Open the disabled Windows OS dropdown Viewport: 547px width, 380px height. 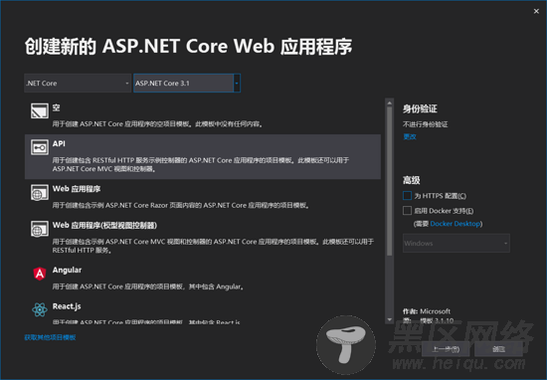click(x=456, y=243)
